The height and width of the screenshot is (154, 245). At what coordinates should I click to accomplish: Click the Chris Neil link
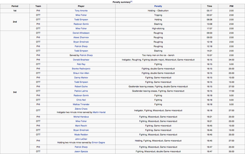click(81, 100)
